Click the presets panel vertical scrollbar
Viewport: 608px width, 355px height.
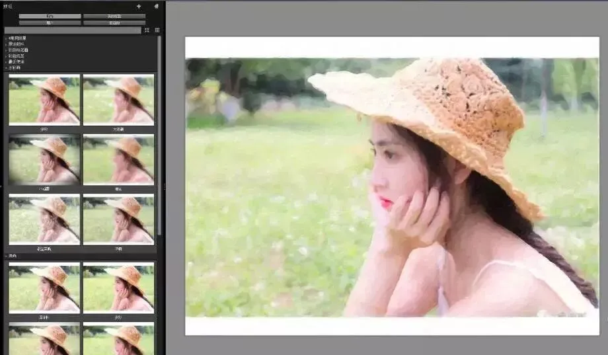[159, 136]
